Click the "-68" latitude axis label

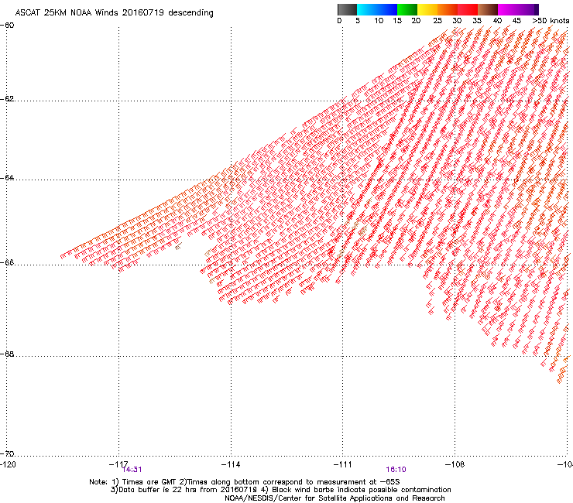[7, 354]
